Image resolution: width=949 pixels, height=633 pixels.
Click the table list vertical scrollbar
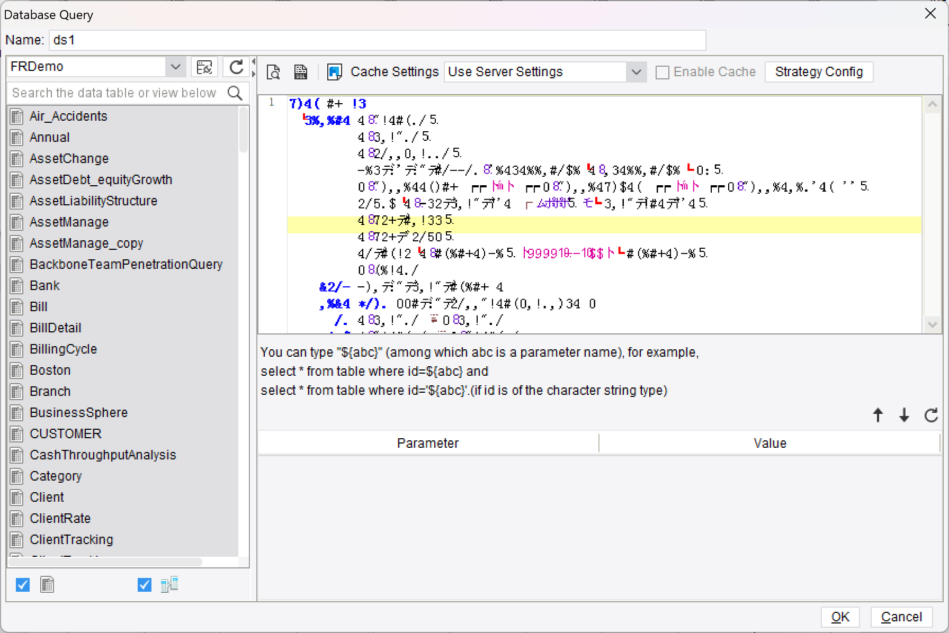click(244, 130)
